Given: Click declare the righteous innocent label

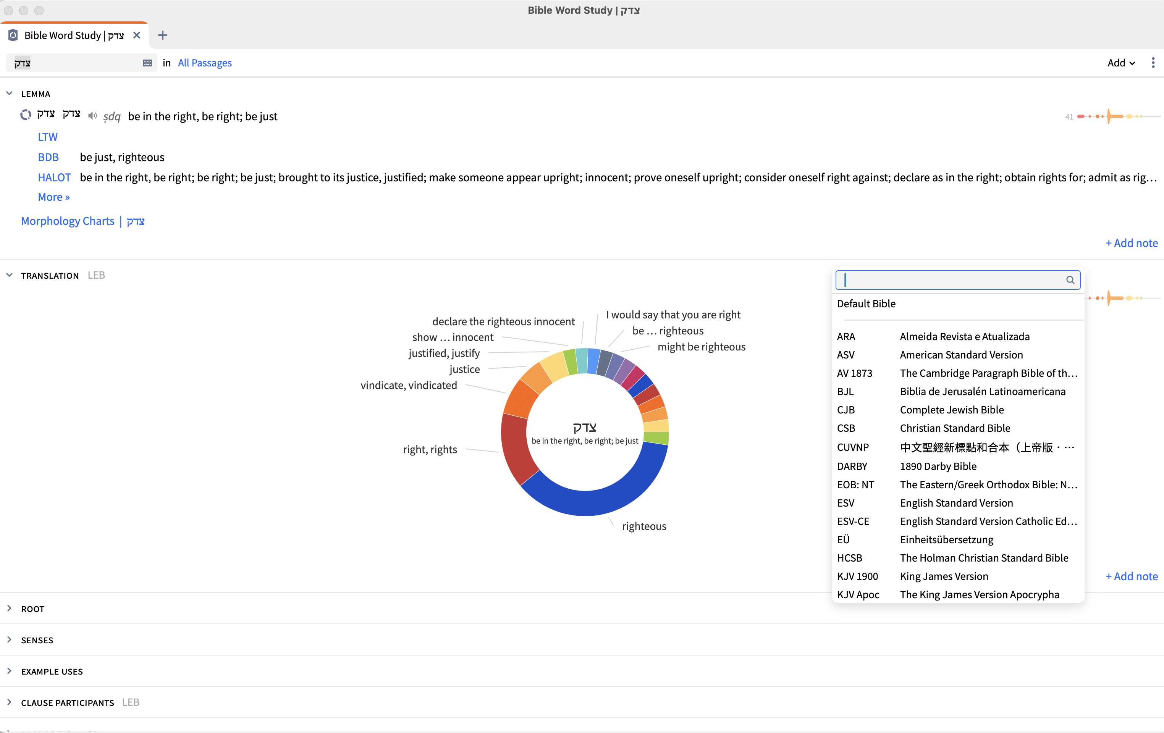Looking at the screenshot, I should tap(503, 321).
